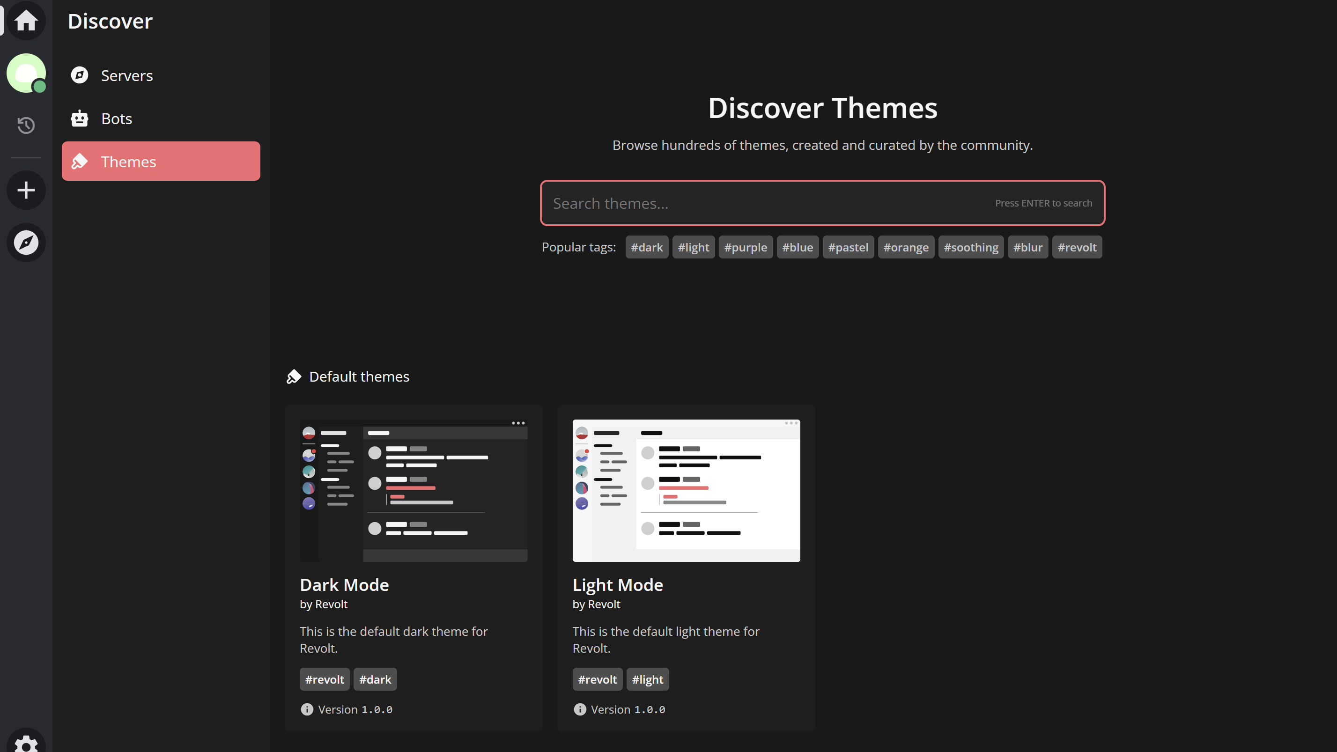Click the home icon in the sidebar
The height and width of the screenshot is (752, 1337).
26,21
